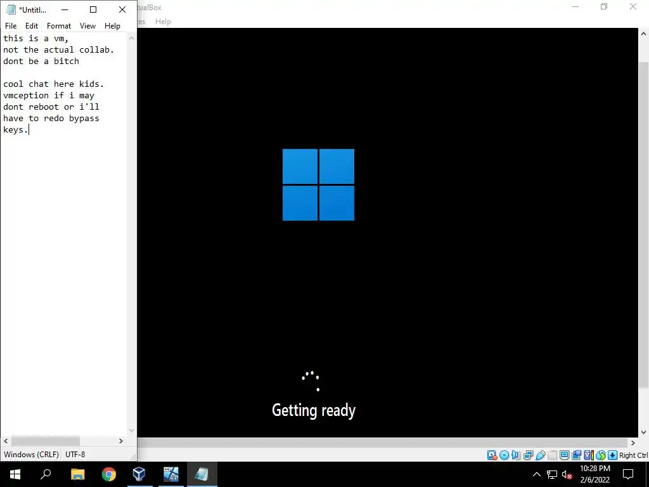
Task: Open File Explorer from the taskbar
Action: (x=77, y=474)
